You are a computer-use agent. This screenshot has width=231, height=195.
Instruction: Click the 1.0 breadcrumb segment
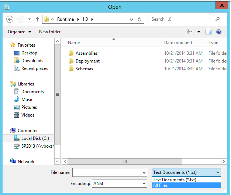tap(85, 19)
